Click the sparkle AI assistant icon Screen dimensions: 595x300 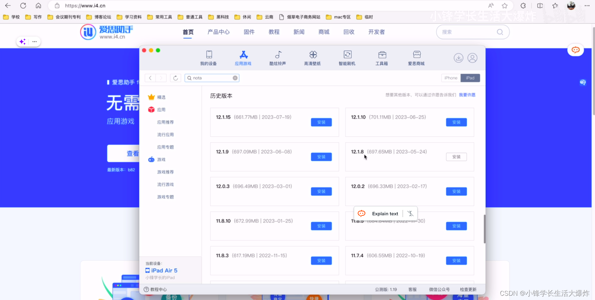point(22,42)
